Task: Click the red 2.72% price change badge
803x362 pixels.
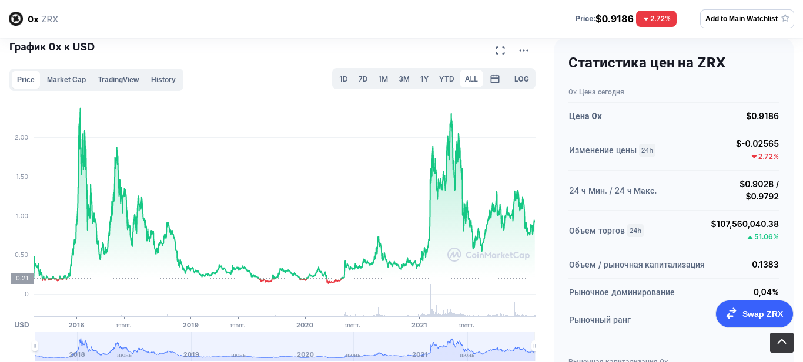Action: tap(656, 19)
